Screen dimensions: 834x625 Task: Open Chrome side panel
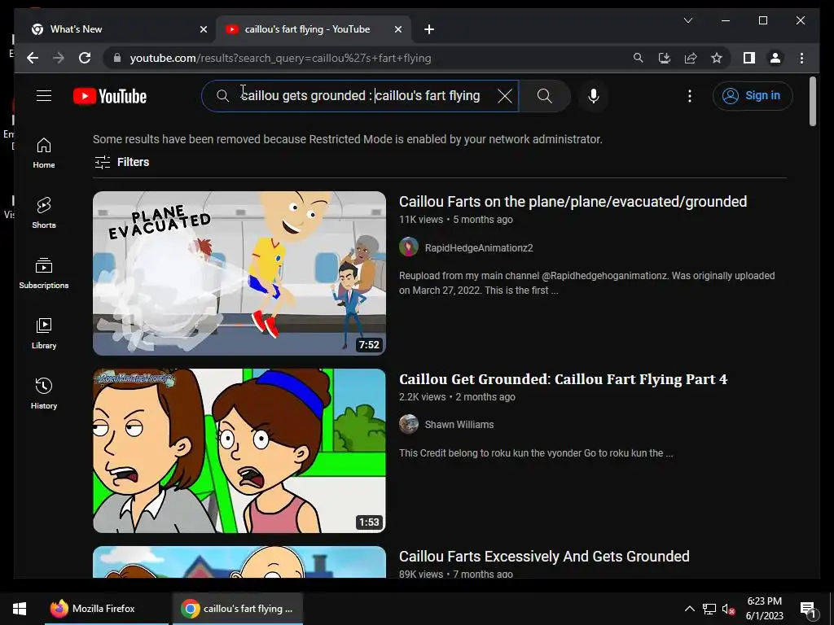pyautogui.click(x=749, y=58)
